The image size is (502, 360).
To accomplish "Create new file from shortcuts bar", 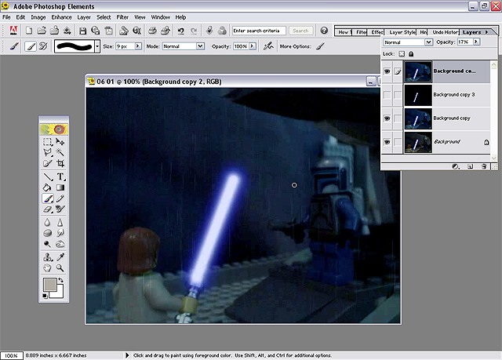I will click(29, 31).
